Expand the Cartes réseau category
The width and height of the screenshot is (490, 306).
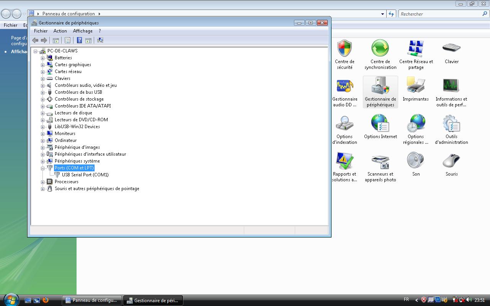(x=42, y=72)
